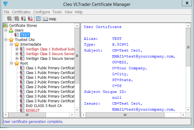Open the File menu
The width and height of the screenshot is (194, 130).
click(6, 12)
